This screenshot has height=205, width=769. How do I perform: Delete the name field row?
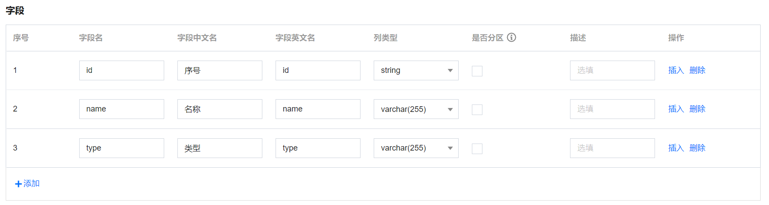(697, 109)
